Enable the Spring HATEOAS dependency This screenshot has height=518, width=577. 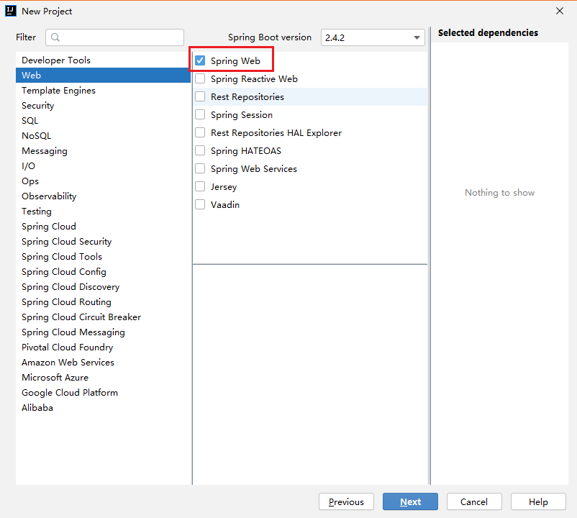(199, 150)
